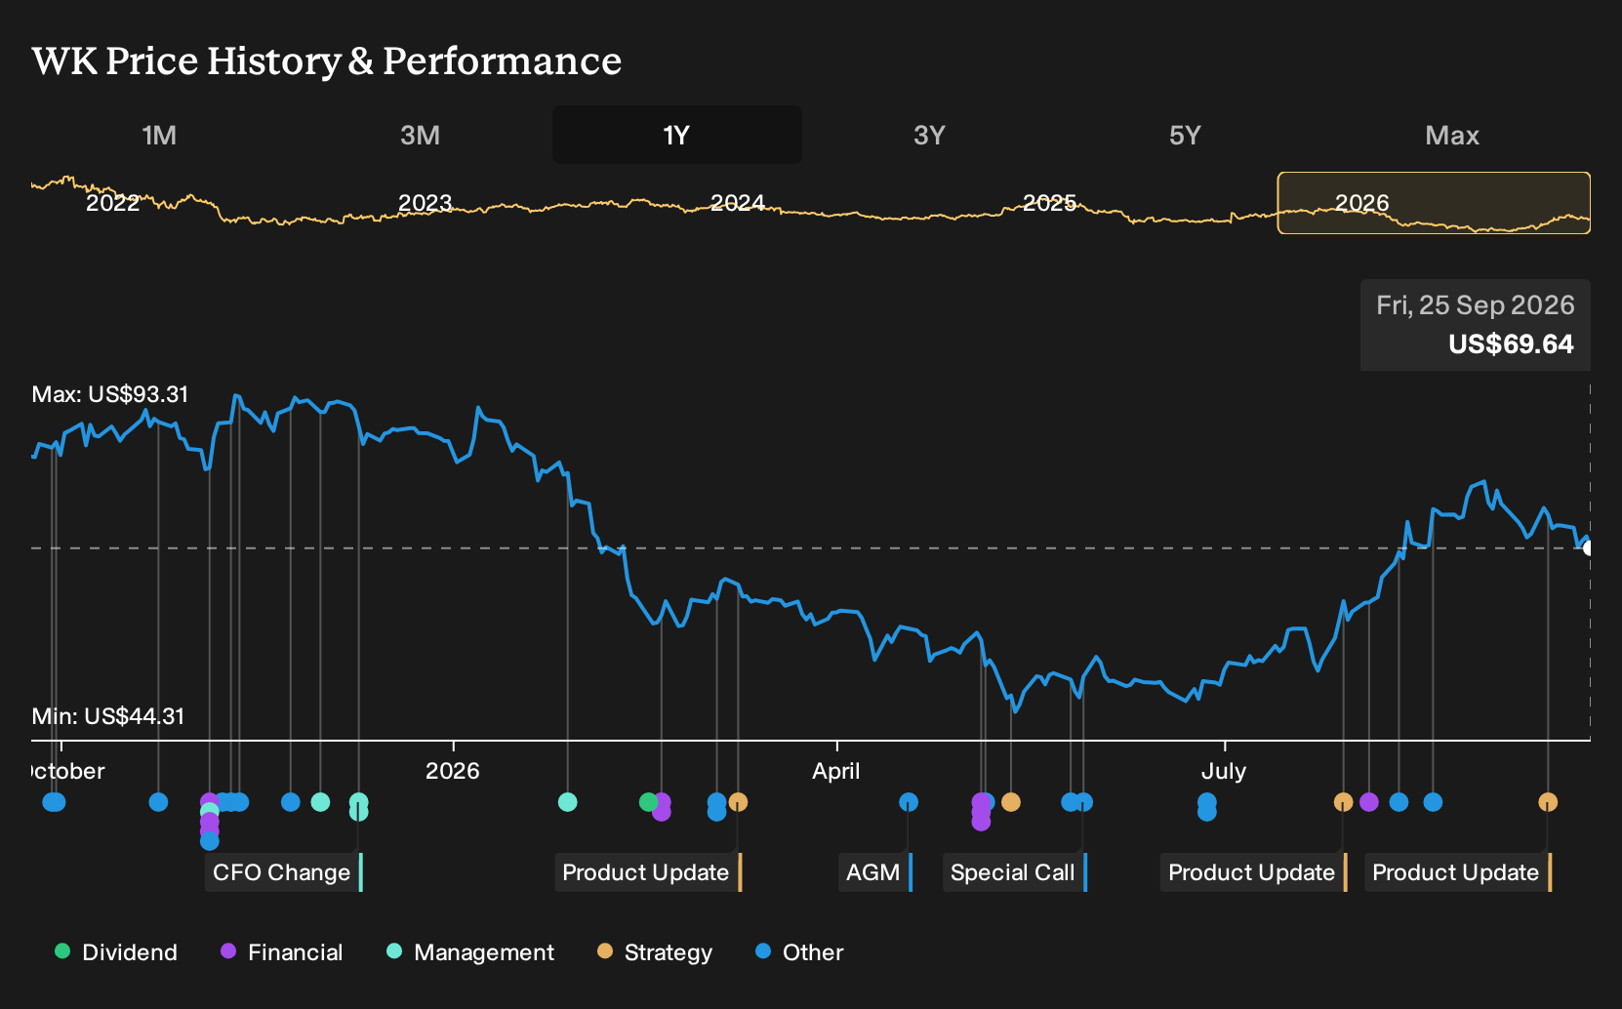Open the Special Call event label
This screenshot has height=1009, width=1622.
pos(1014,872)
